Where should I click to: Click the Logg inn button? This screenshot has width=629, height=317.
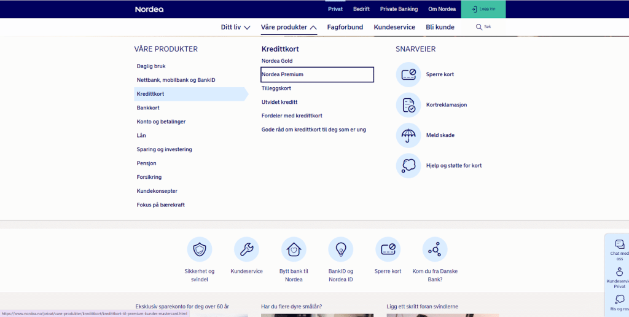click(483, 9)
